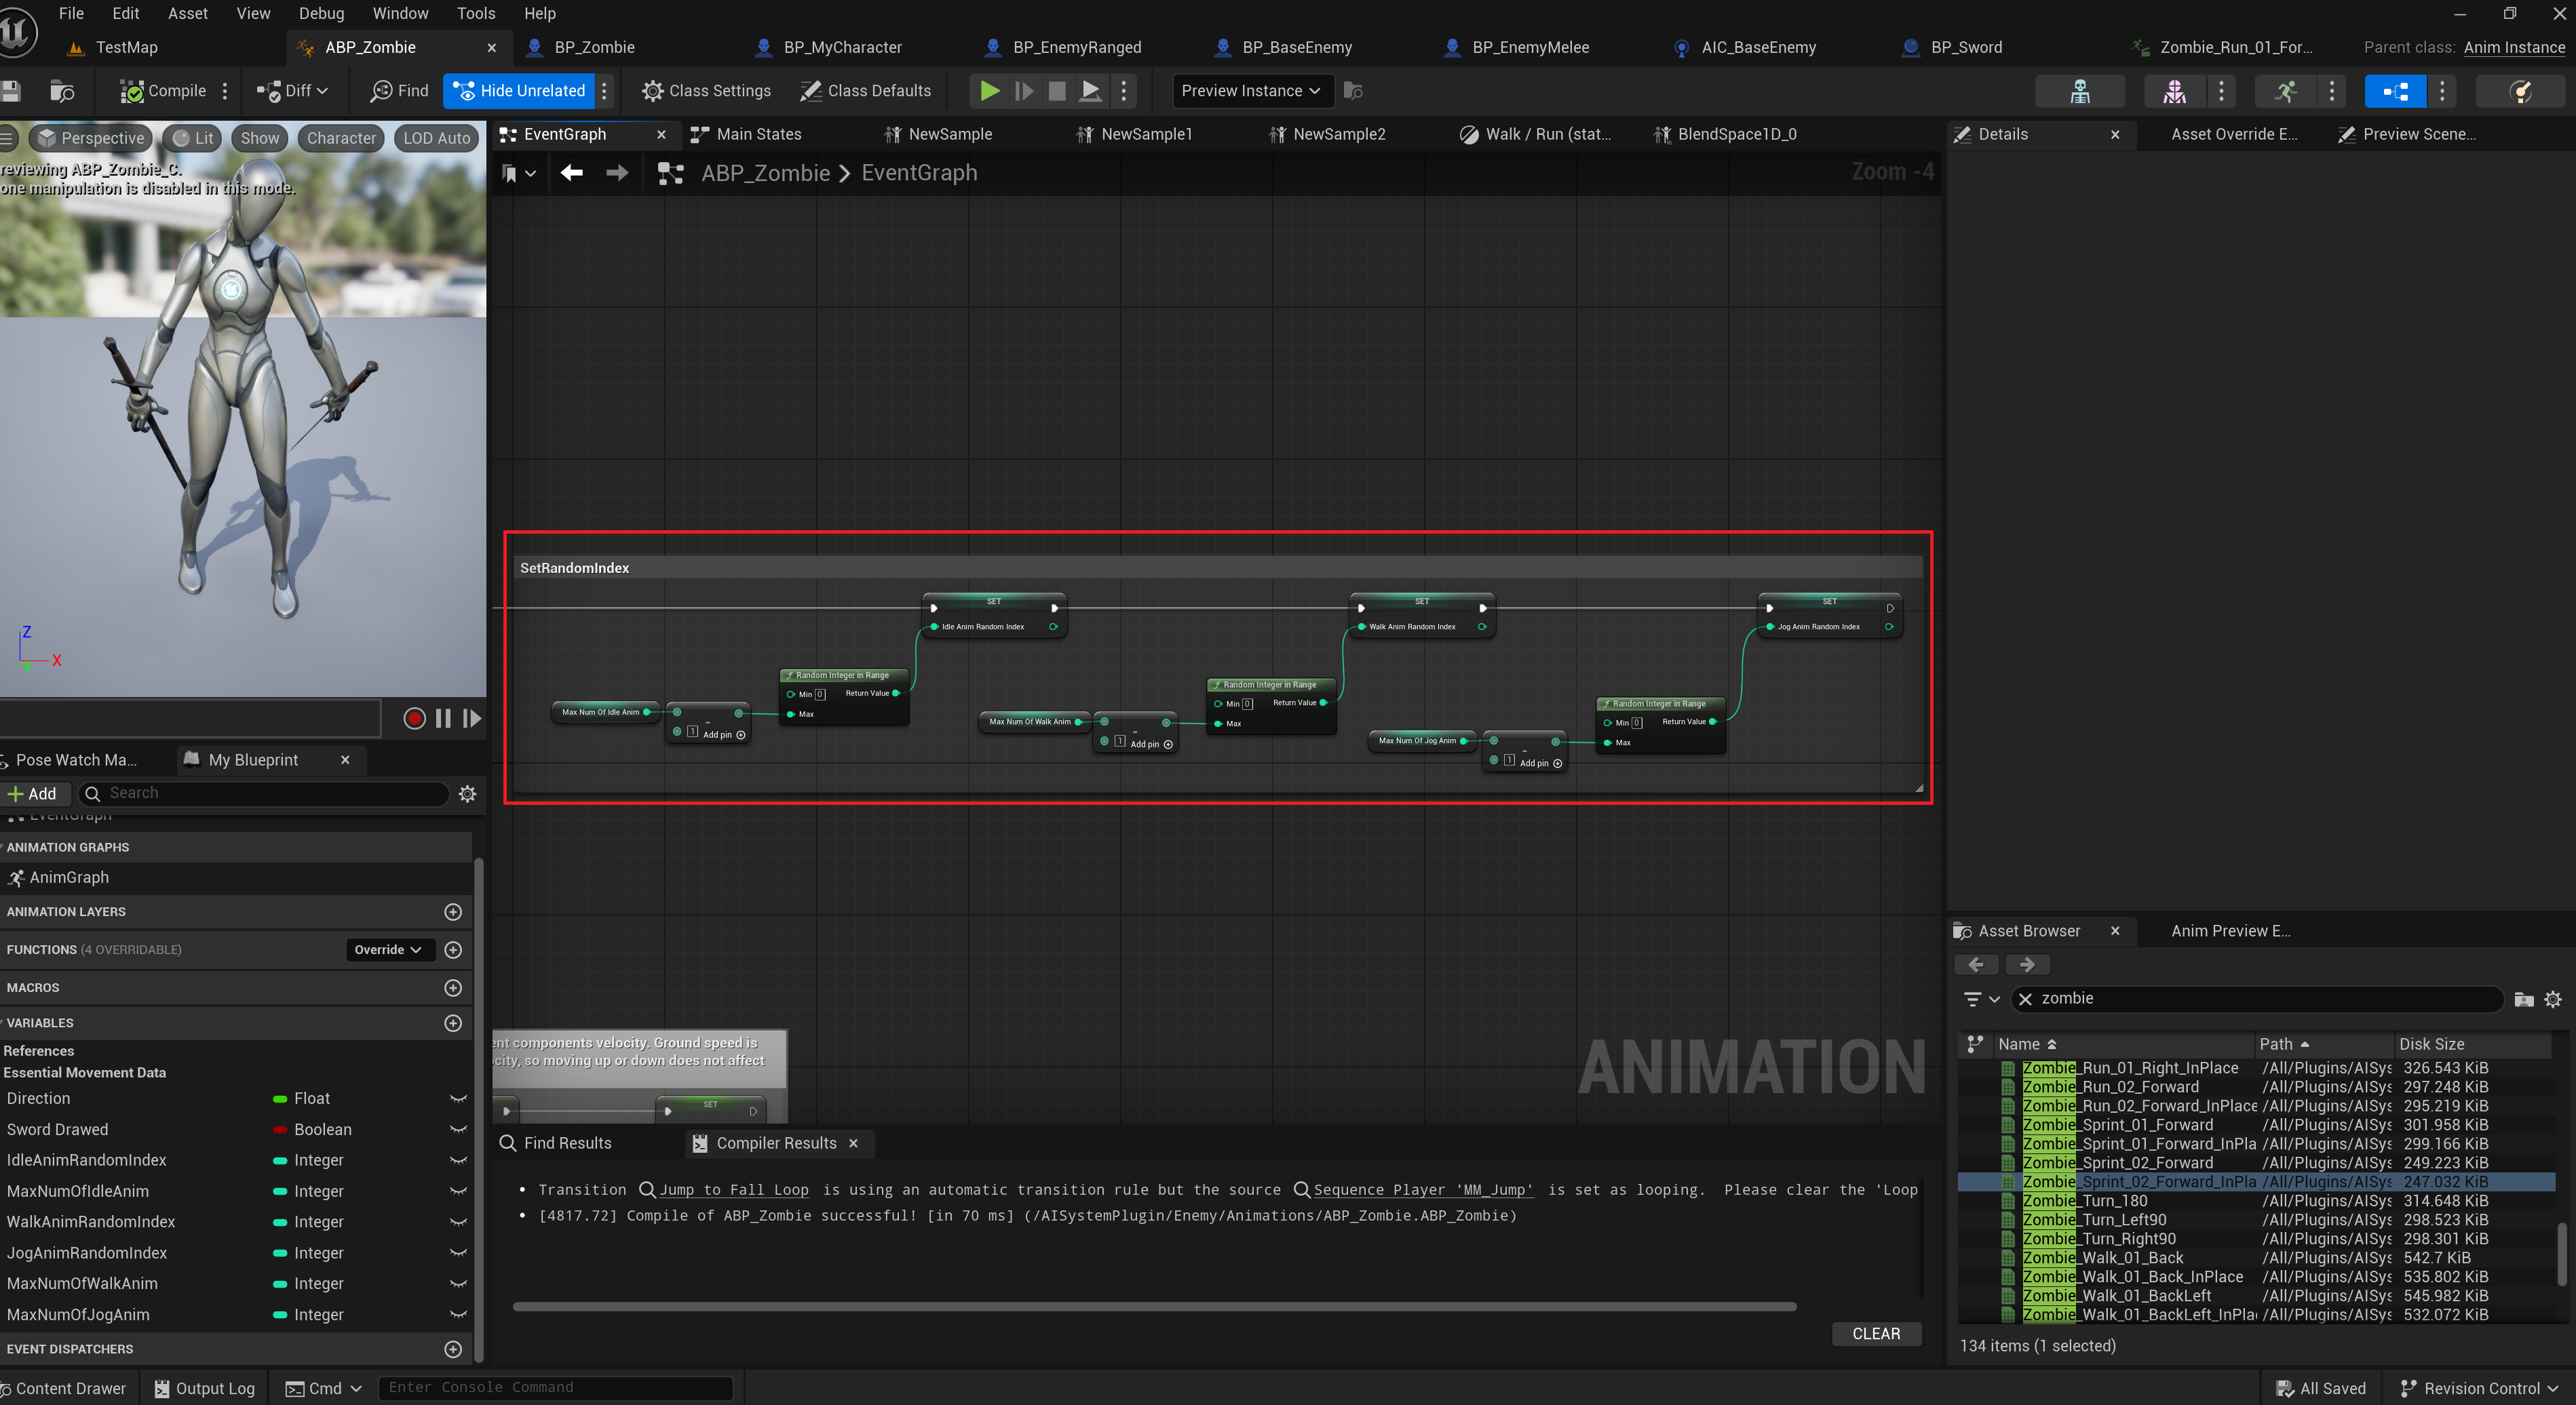This screenshot has width=2576, height=1405.
Task: Open the Find in Blueprint tool
Action: coord(399,91)
